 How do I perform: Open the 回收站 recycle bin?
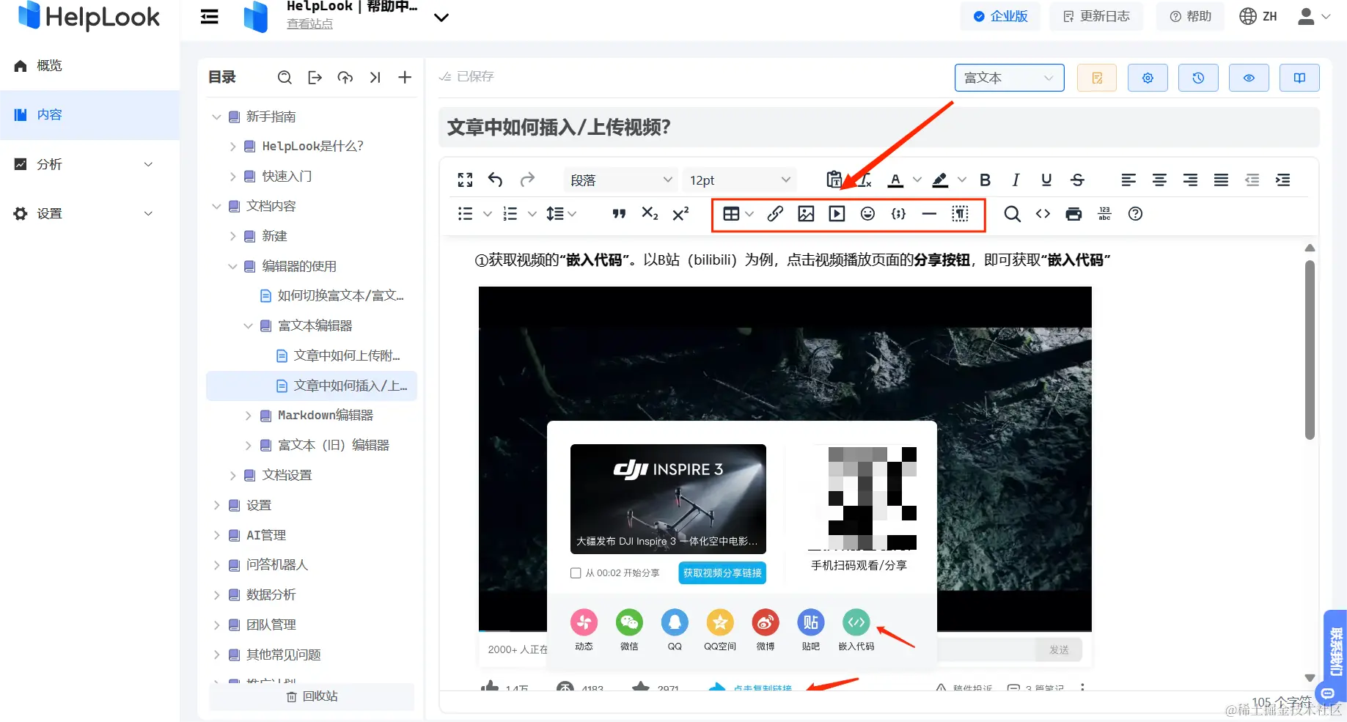(x=312, y=696)
